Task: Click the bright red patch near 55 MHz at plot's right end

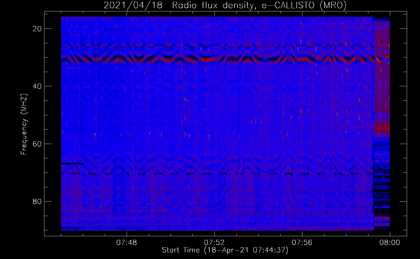Action: (382, 128)
